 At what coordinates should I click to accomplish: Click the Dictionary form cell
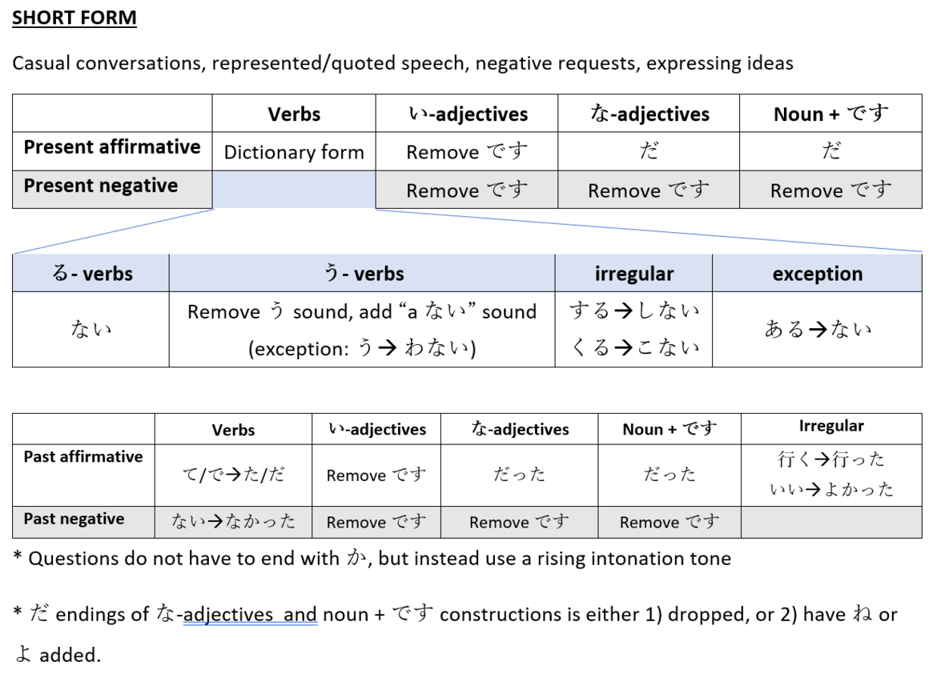(x=294, y=152)
